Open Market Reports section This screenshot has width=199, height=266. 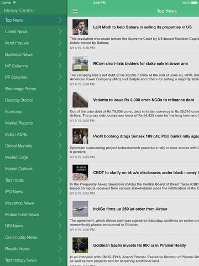click(34, 123)
